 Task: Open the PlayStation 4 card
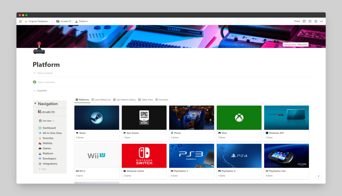pyautogui.click(x=239, y=161)
